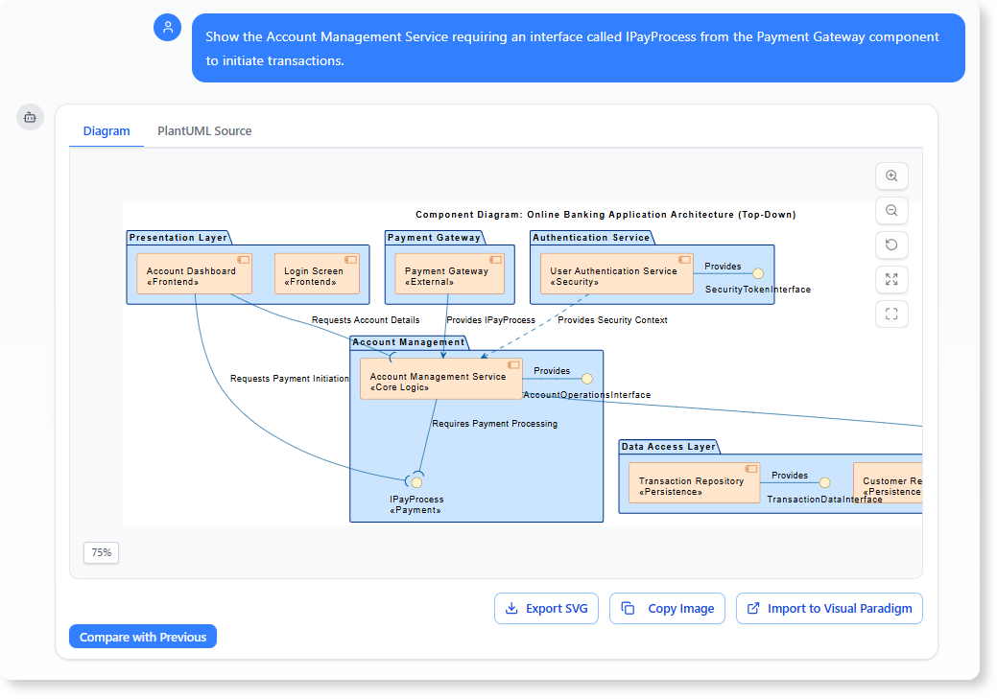The width and height of the screenshot is (997, 699).
Task: Click the download icon inside Export SVG
Action: (x=510, y=608)
